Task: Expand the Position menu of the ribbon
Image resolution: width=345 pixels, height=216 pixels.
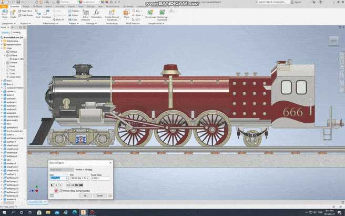Action: pyautogui.click(x=26, y=23)
